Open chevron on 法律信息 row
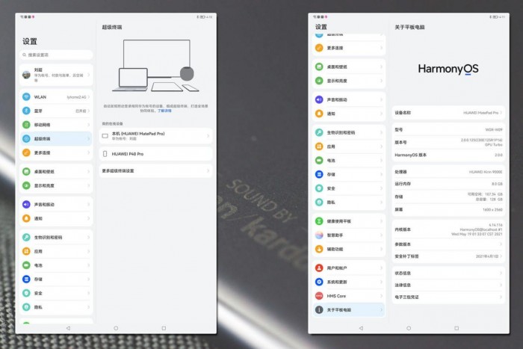Image resolution: width=523 pixels, height=349 pixels. [x=501, y=285]
